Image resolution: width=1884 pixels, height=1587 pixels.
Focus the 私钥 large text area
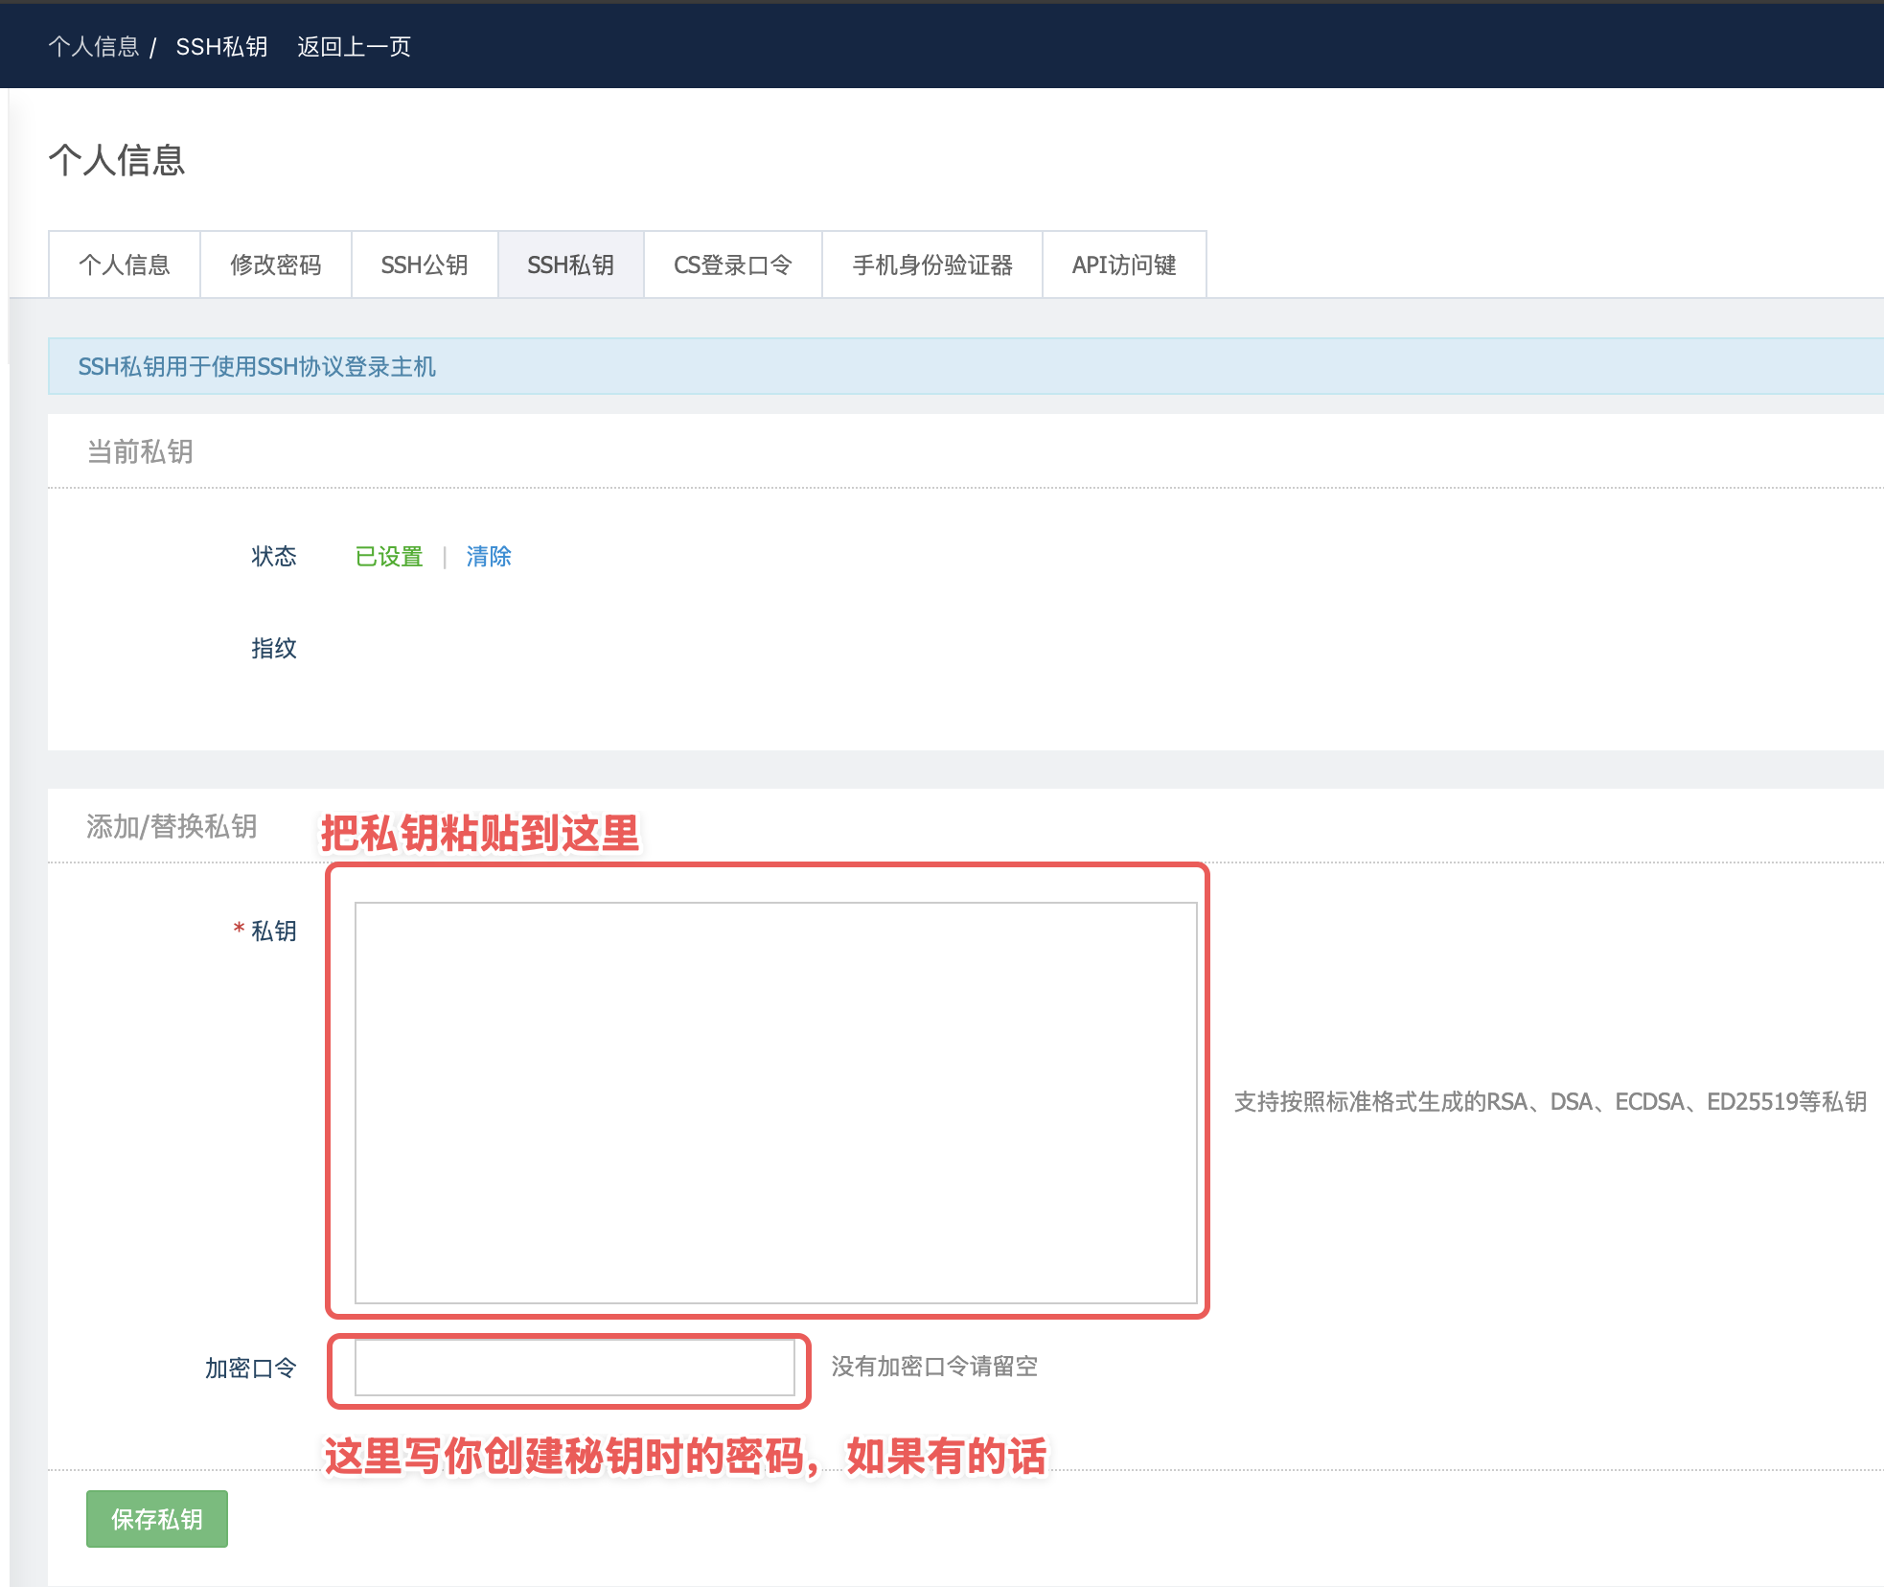click(x=775, y=1102)
